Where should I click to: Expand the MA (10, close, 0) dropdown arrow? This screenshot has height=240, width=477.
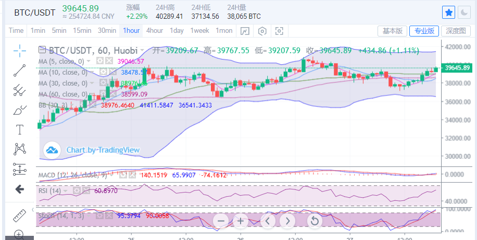click(x=92, y=72)
